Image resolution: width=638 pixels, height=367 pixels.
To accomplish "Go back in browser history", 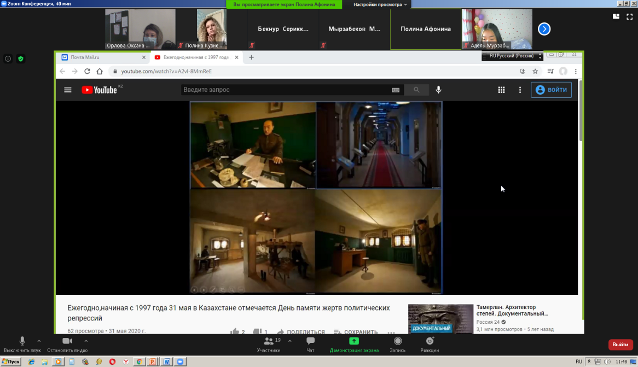I will pyautogui.click(x=62, y=71).
